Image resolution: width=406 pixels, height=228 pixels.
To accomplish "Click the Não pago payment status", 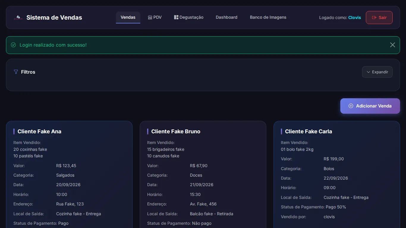I will (202, 223).
